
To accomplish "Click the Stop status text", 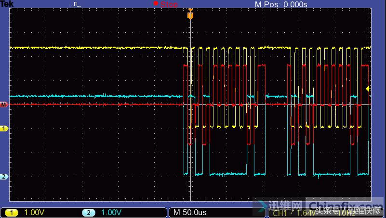I will click(x=169, y=4).
